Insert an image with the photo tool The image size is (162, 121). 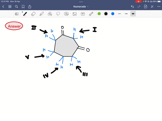75,14
